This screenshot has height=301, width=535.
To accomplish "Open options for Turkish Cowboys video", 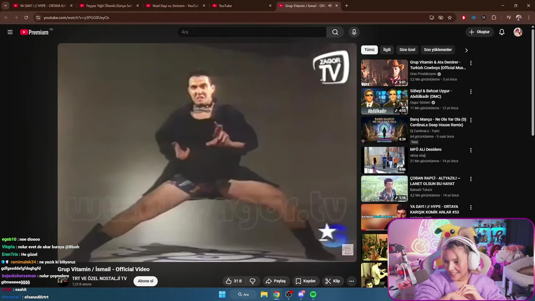I will (471, 63).
